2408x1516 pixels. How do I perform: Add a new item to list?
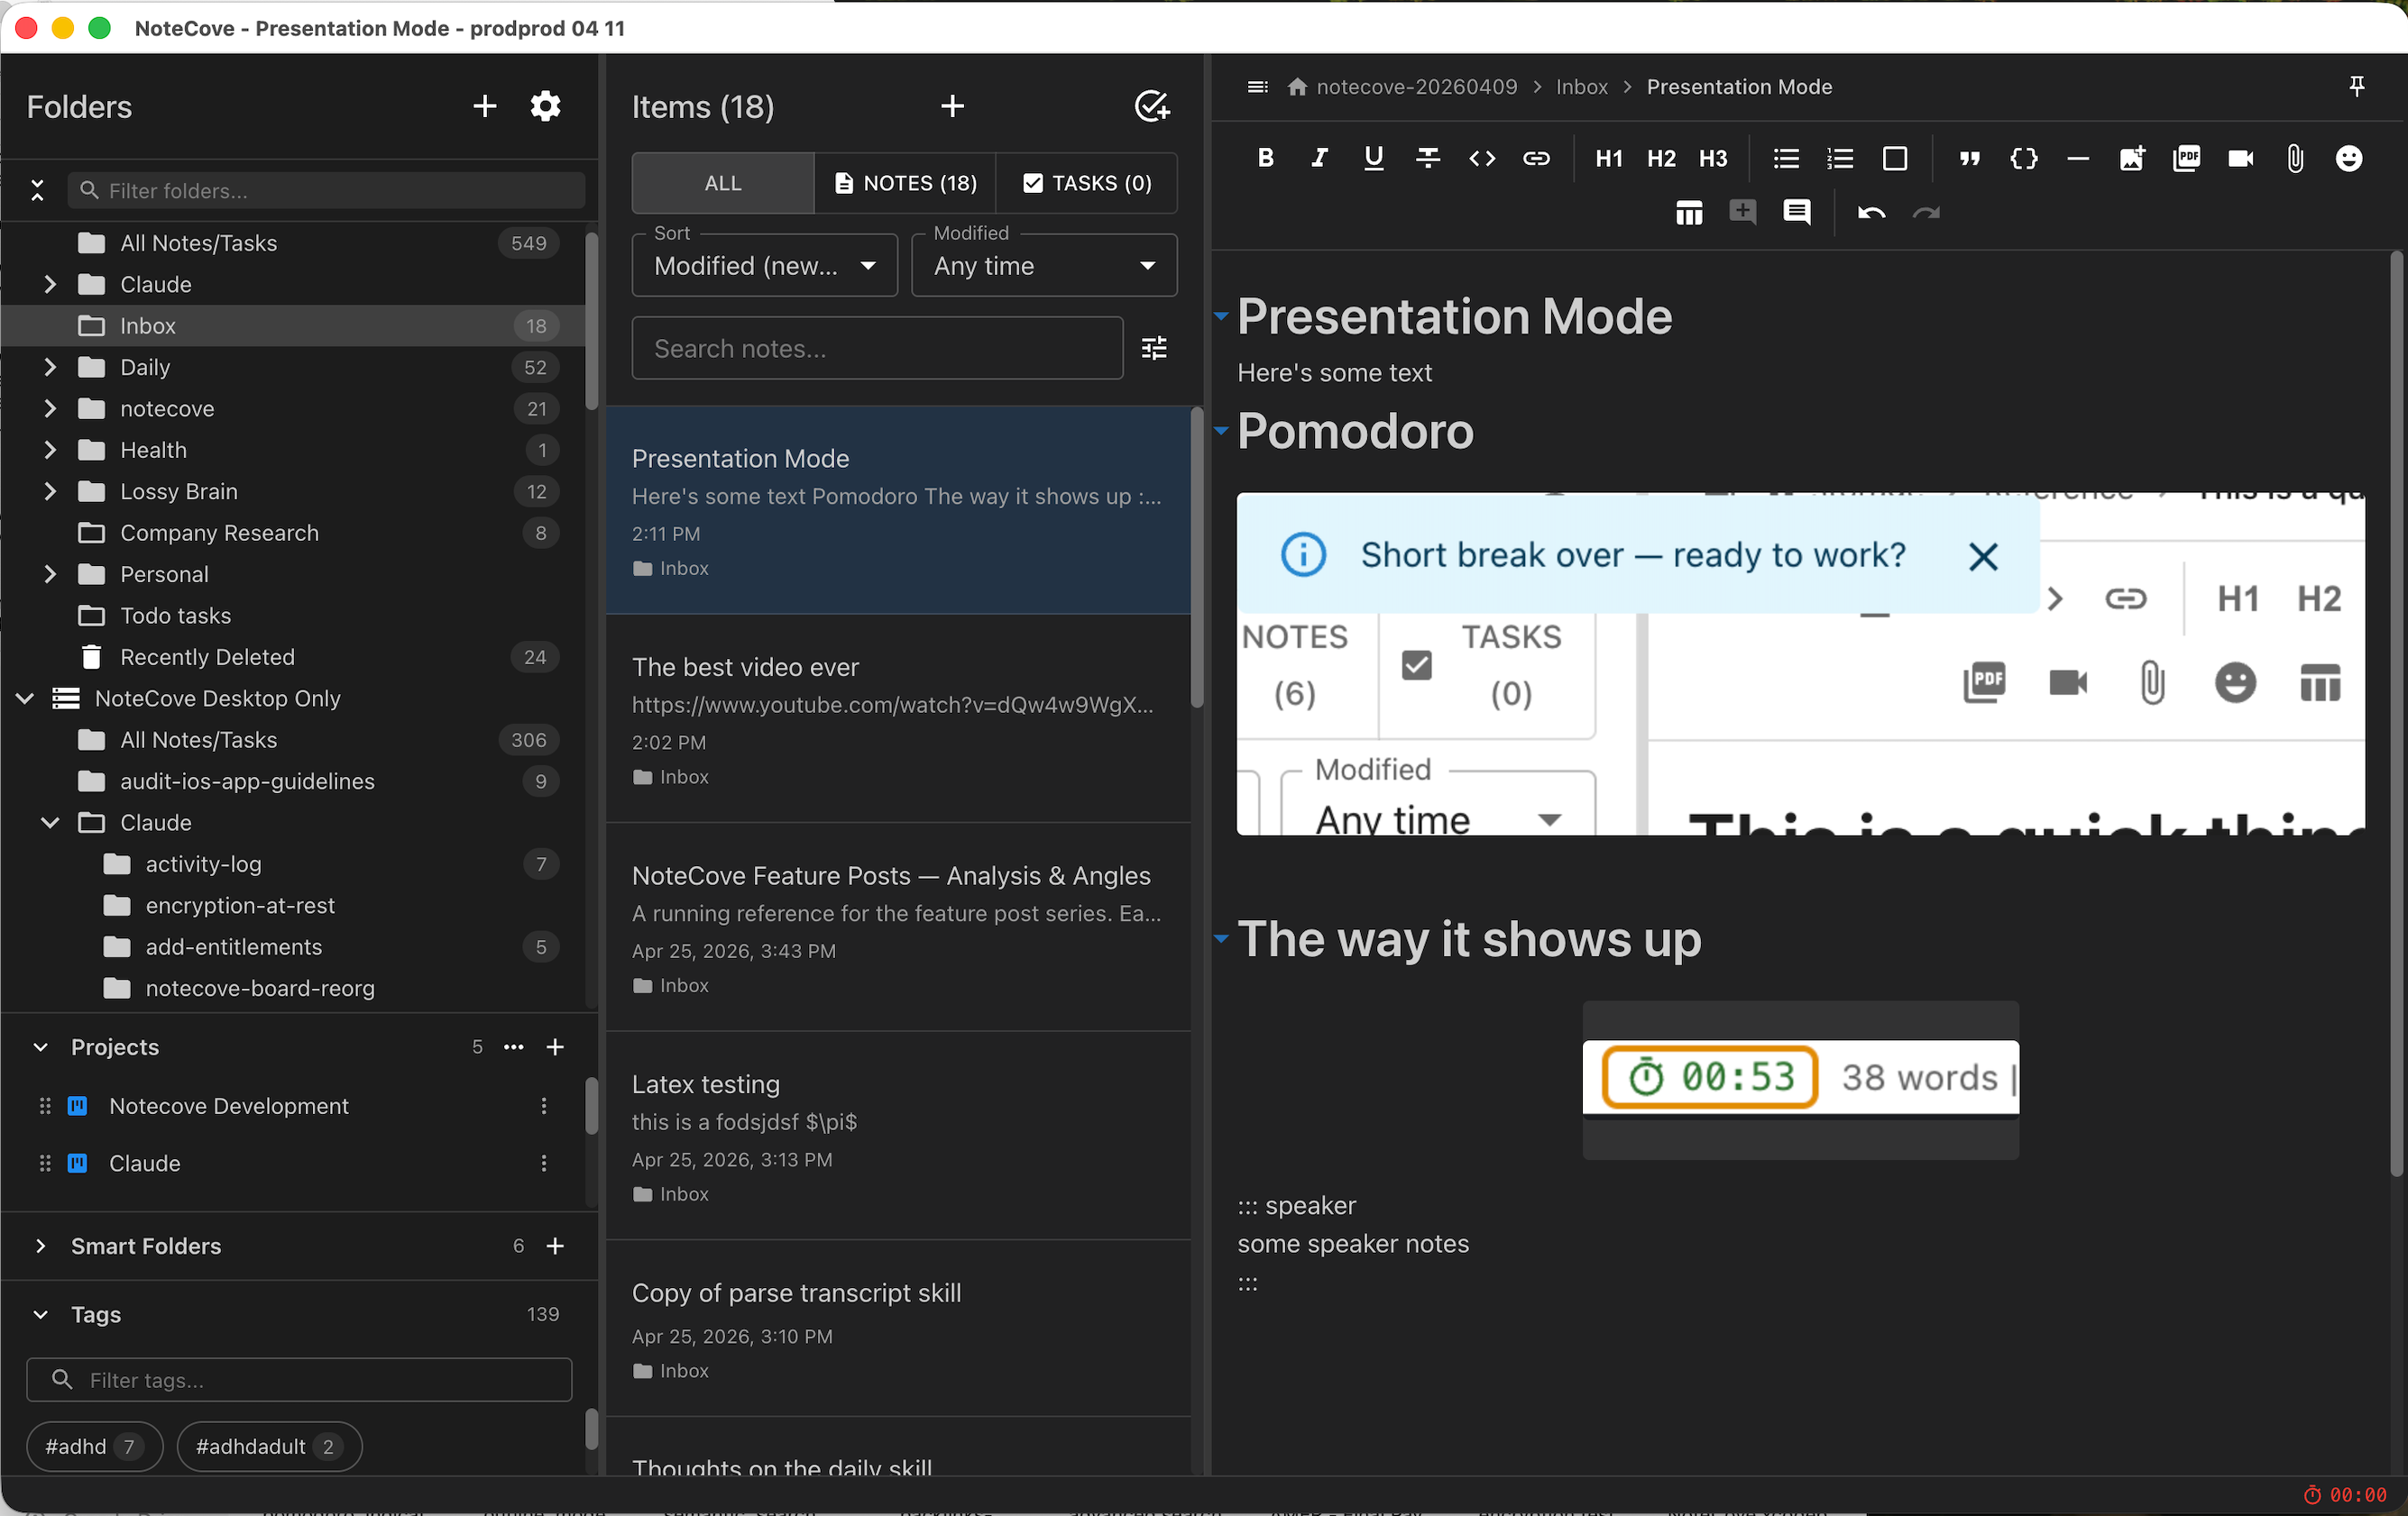click(x=952, y=106)
